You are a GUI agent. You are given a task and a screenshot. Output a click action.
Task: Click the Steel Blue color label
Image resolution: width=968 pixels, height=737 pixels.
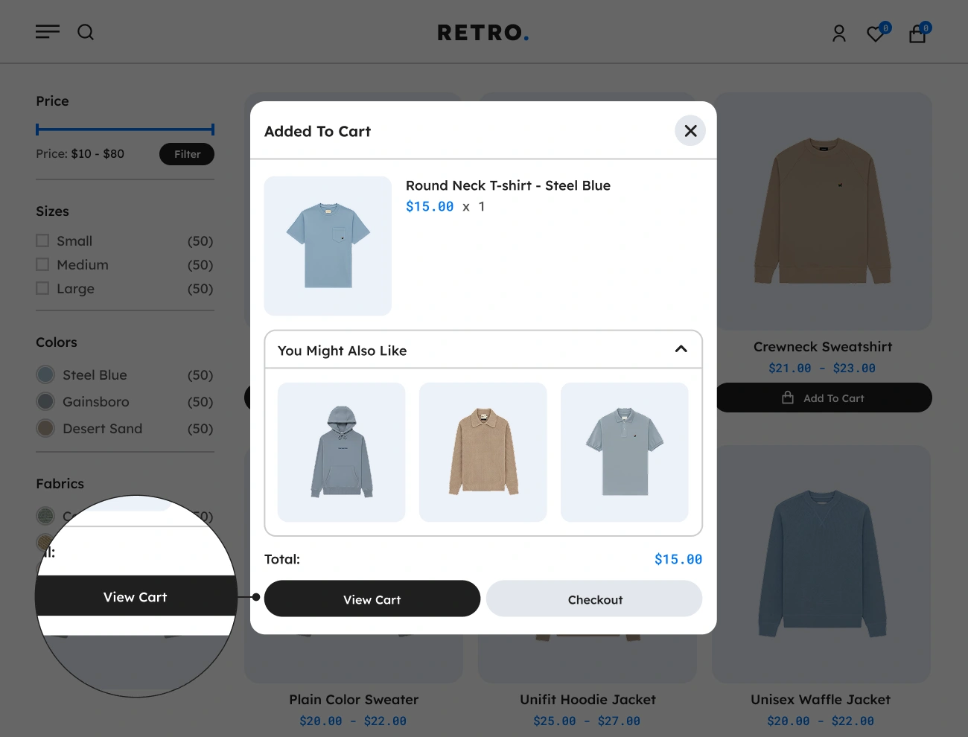[x=95, y=375]
